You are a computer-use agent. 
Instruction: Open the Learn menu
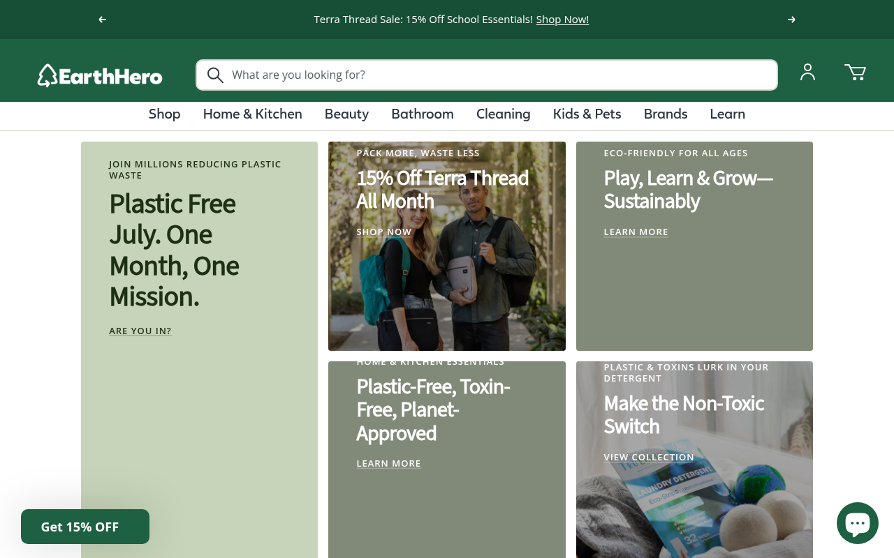tap(728, 114)
